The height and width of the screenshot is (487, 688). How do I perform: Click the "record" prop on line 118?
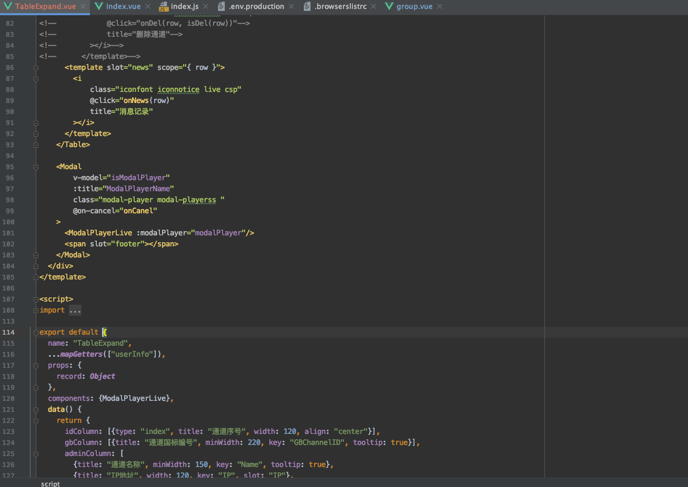[x=69, y=377]
